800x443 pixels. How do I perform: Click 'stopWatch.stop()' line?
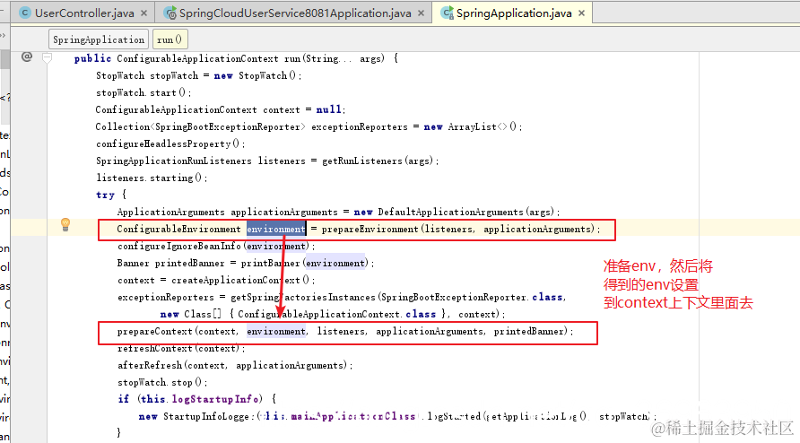coord(162,382)
